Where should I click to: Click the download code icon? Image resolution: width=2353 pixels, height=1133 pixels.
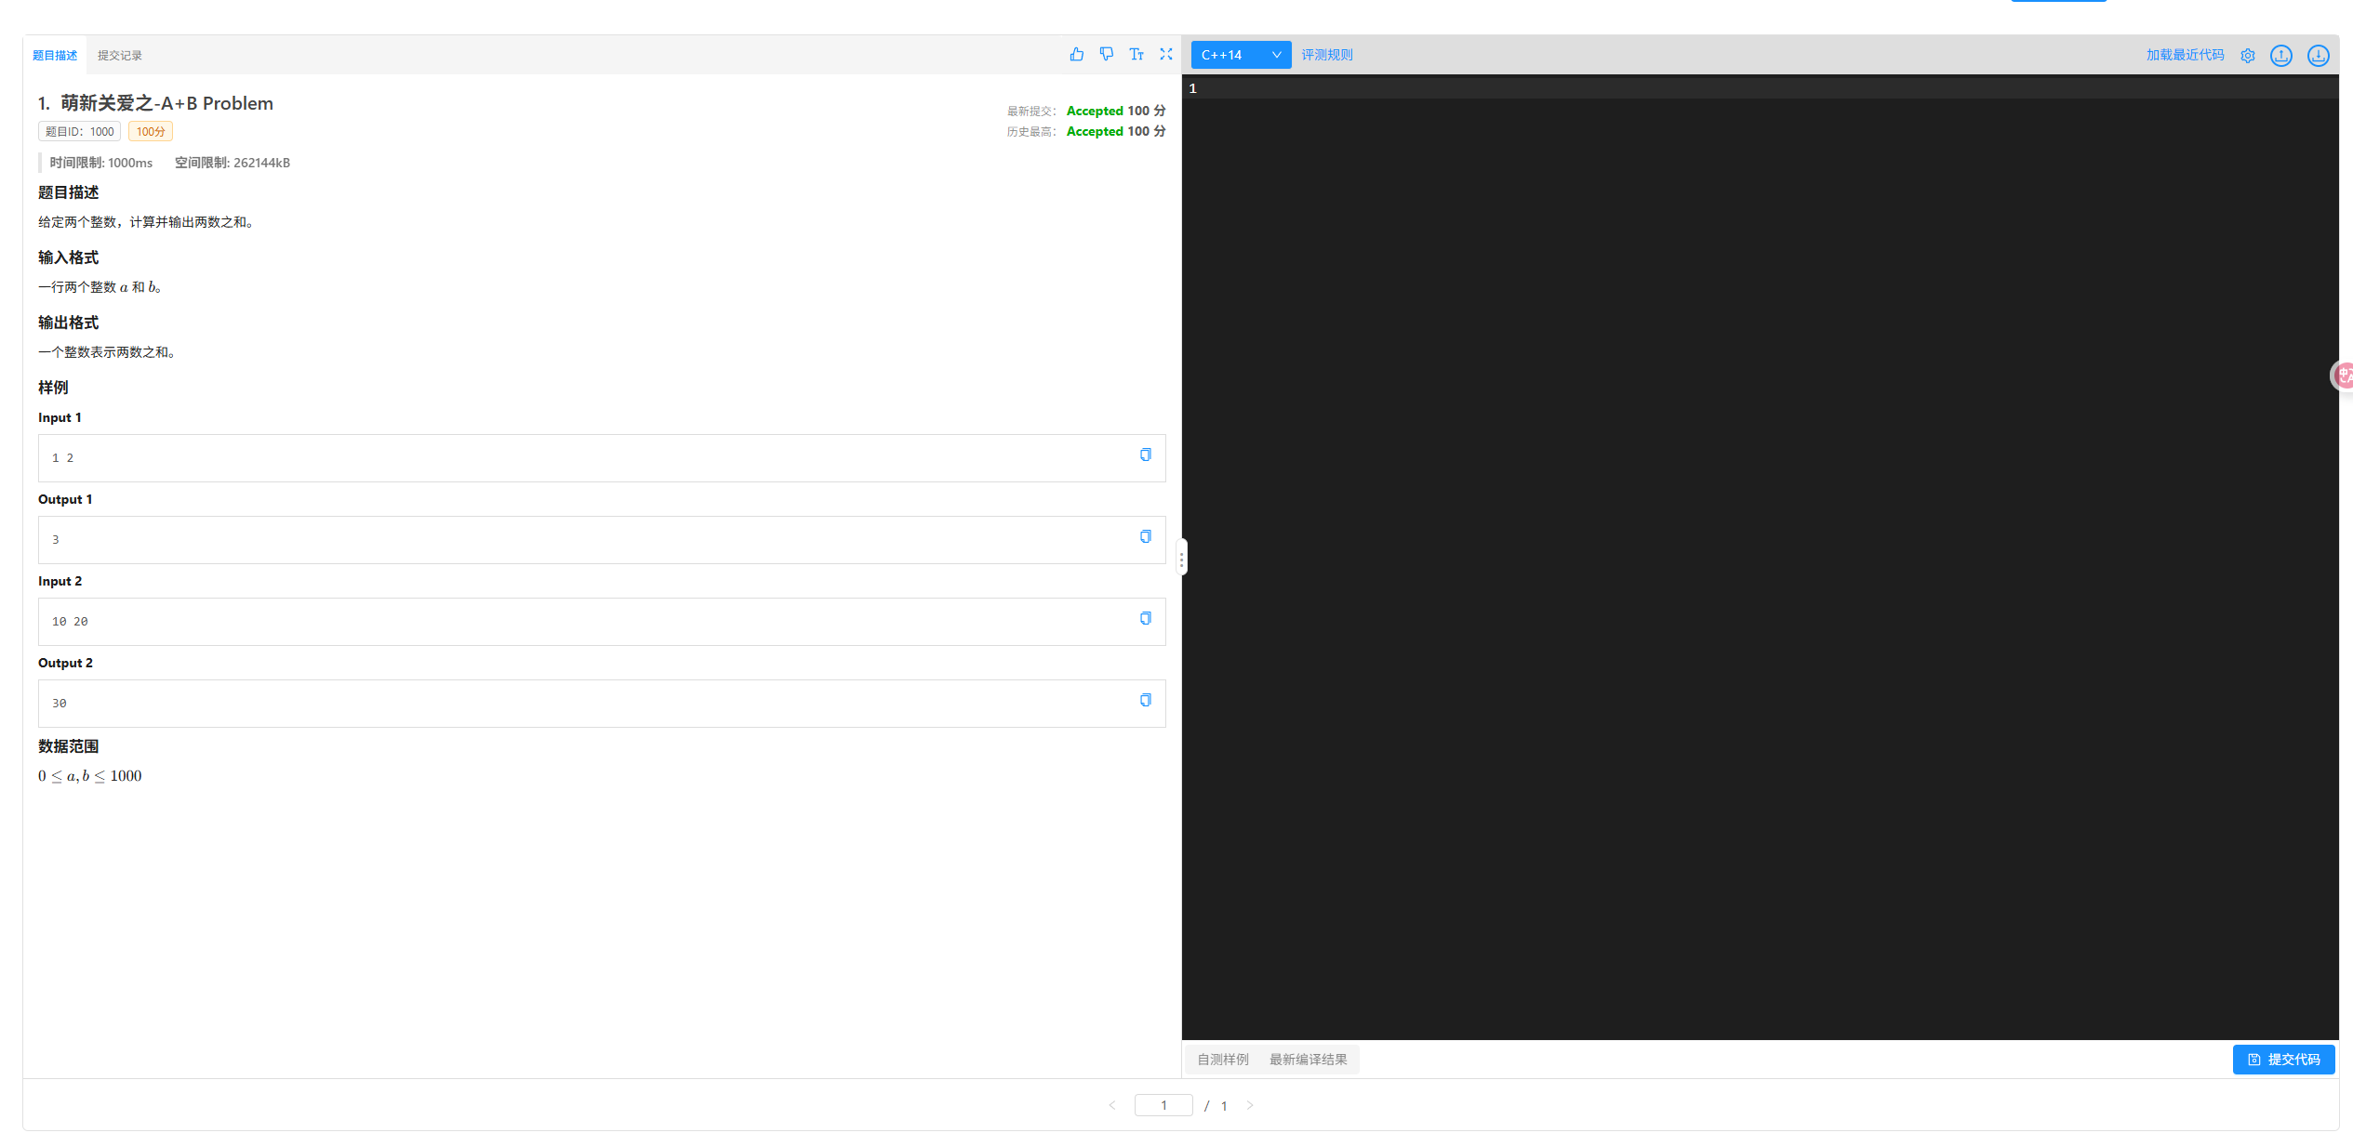pyautogui.click(x=2318, y=56)
